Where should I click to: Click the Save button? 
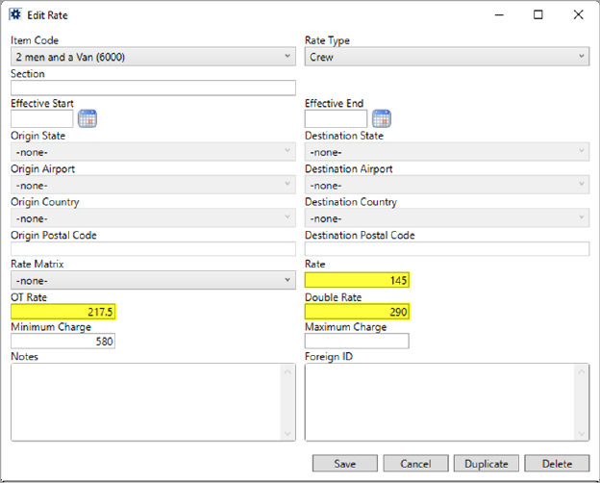tap(344, 463)
